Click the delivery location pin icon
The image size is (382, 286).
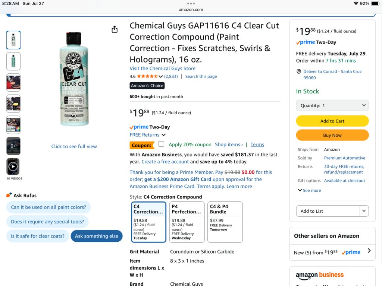[299, 71]
